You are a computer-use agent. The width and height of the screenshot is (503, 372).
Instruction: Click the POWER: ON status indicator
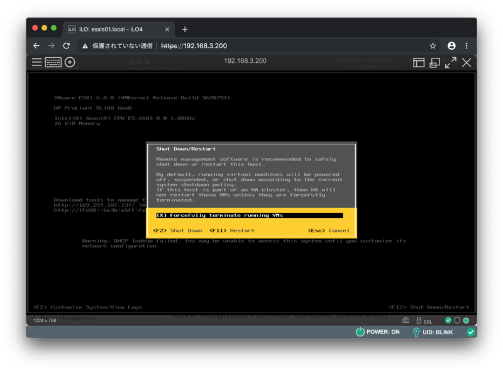pos(378,332)
